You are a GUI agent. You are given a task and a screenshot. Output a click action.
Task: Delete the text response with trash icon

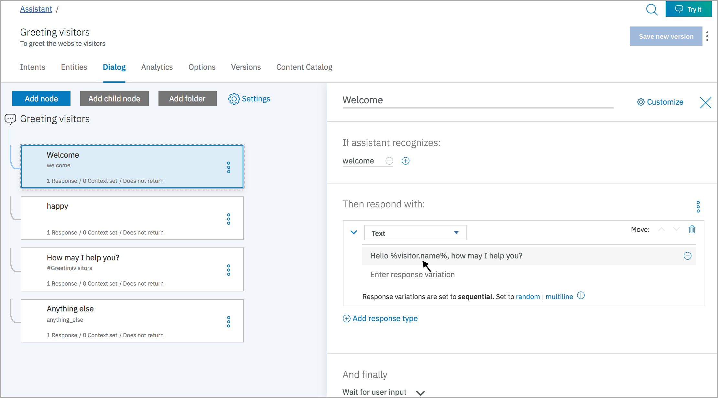click(692, 229)
